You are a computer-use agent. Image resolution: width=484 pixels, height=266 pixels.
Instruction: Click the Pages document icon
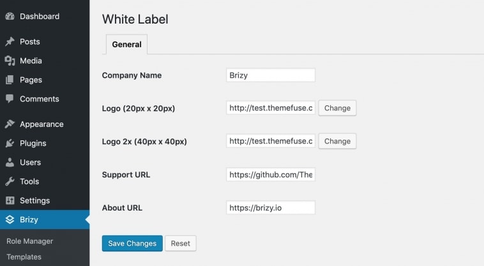click(10, 80)
